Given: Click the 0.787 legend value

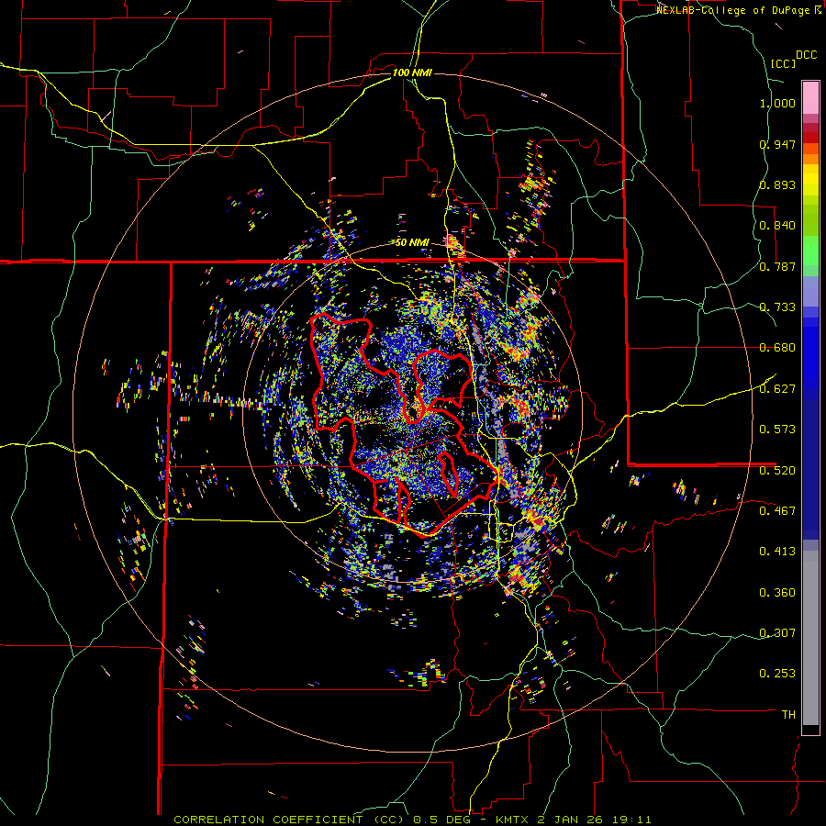Looking at the screenshot, I should (x=777, y=266).
